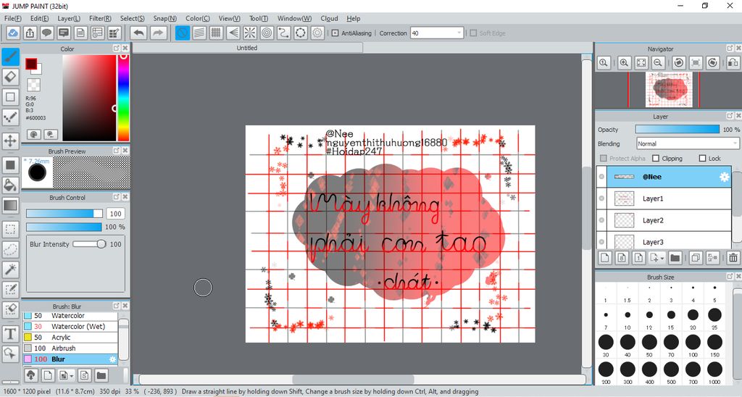The width and height of the screenshot is (742, 397).
Task: Open the Correction value dropdown
Action: (x=459, y=33)
